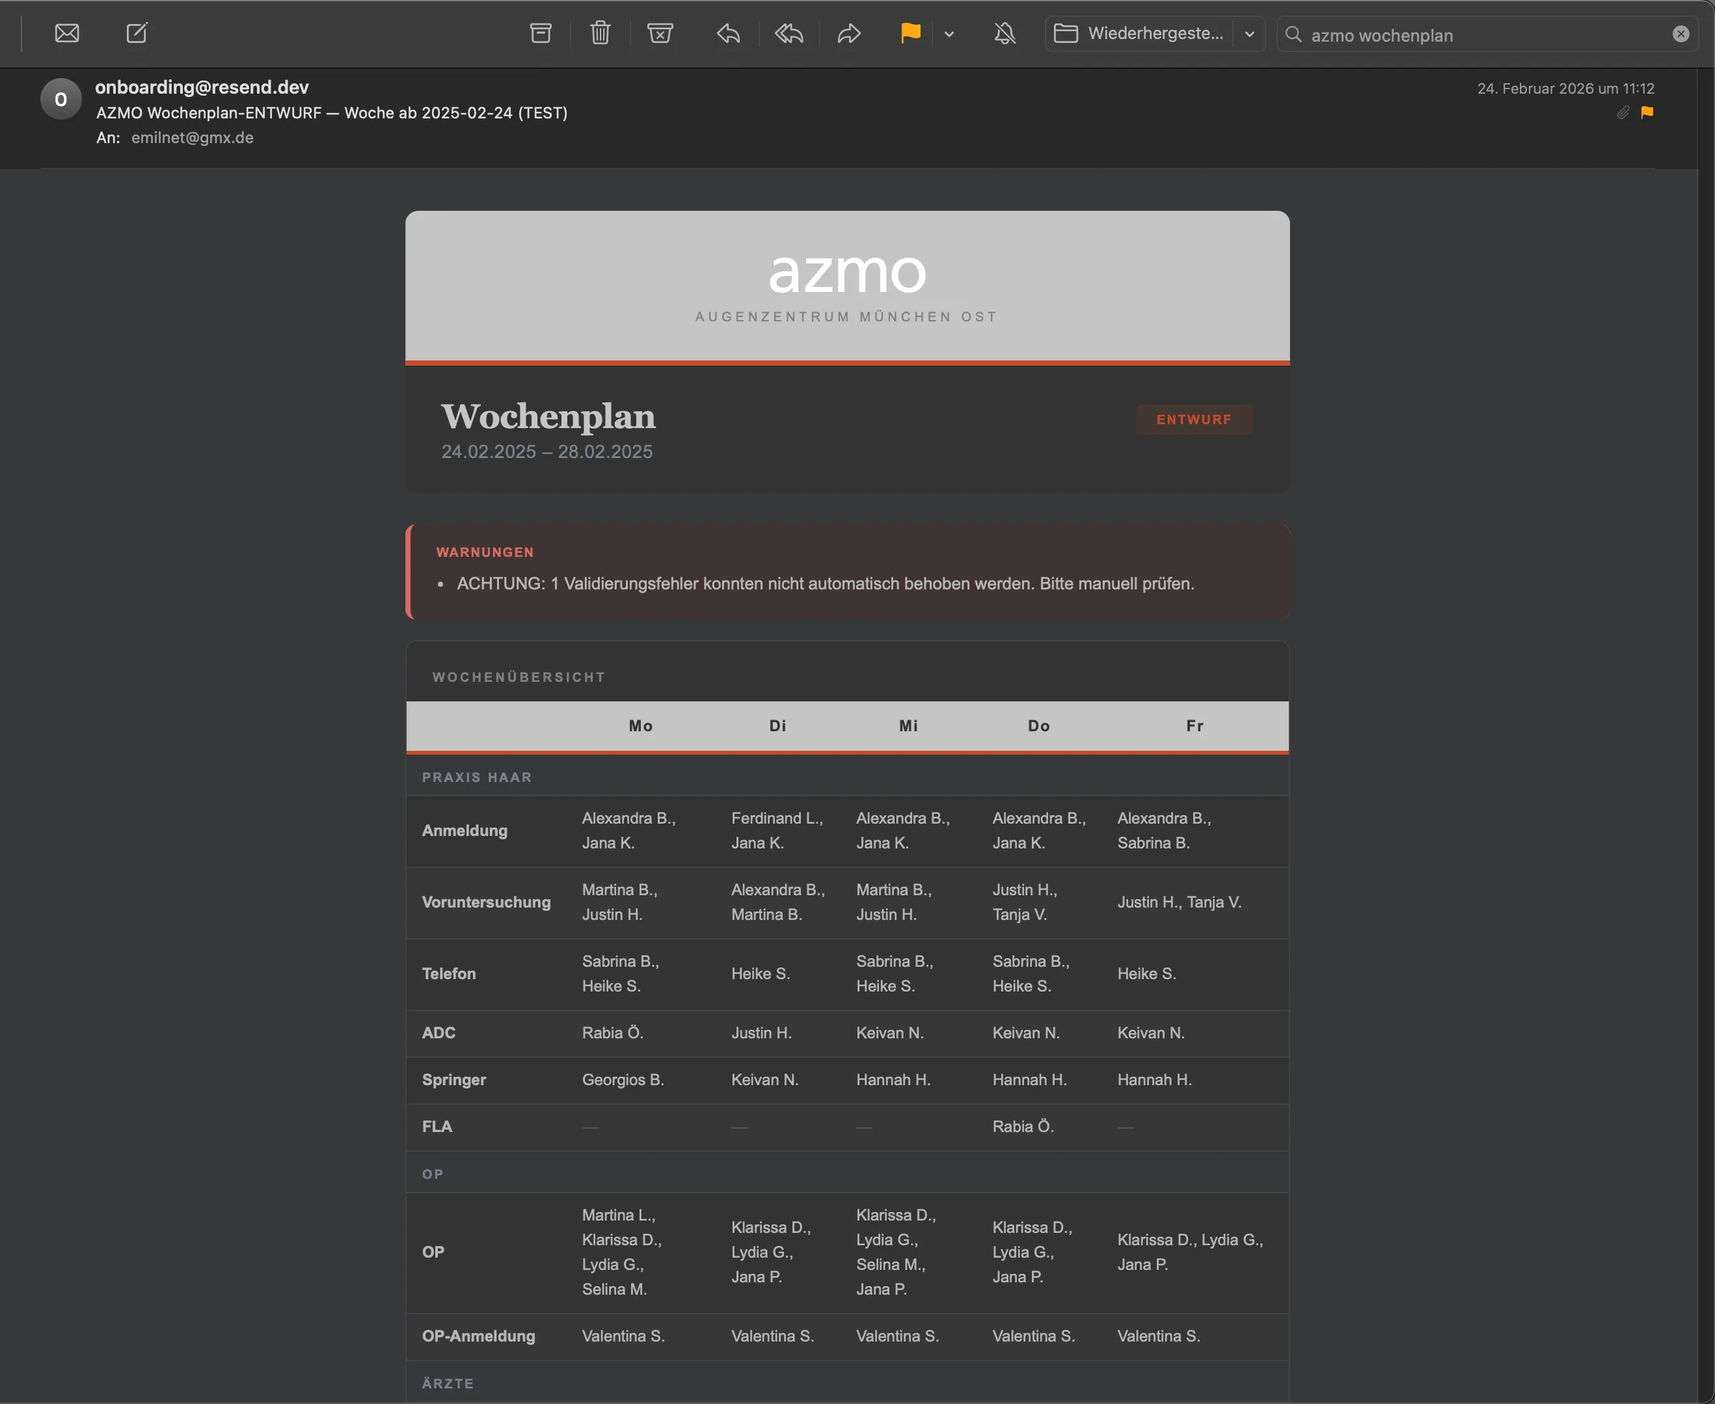Screen dimensions: 1715x1404
Task: Open the recipient link emilnet@gmx.de
Action: point(192,137)
